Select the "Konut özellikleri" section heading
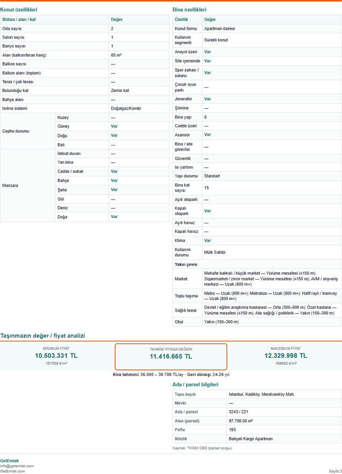Image resolution: width=342 pixels, height=474 pixels. pyautogui.click(x=19, y=9)
